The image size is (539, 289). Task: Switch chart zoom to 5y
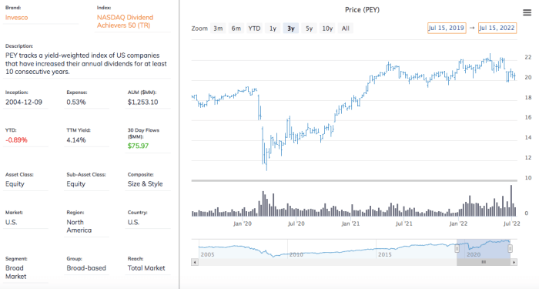point(309,29)
